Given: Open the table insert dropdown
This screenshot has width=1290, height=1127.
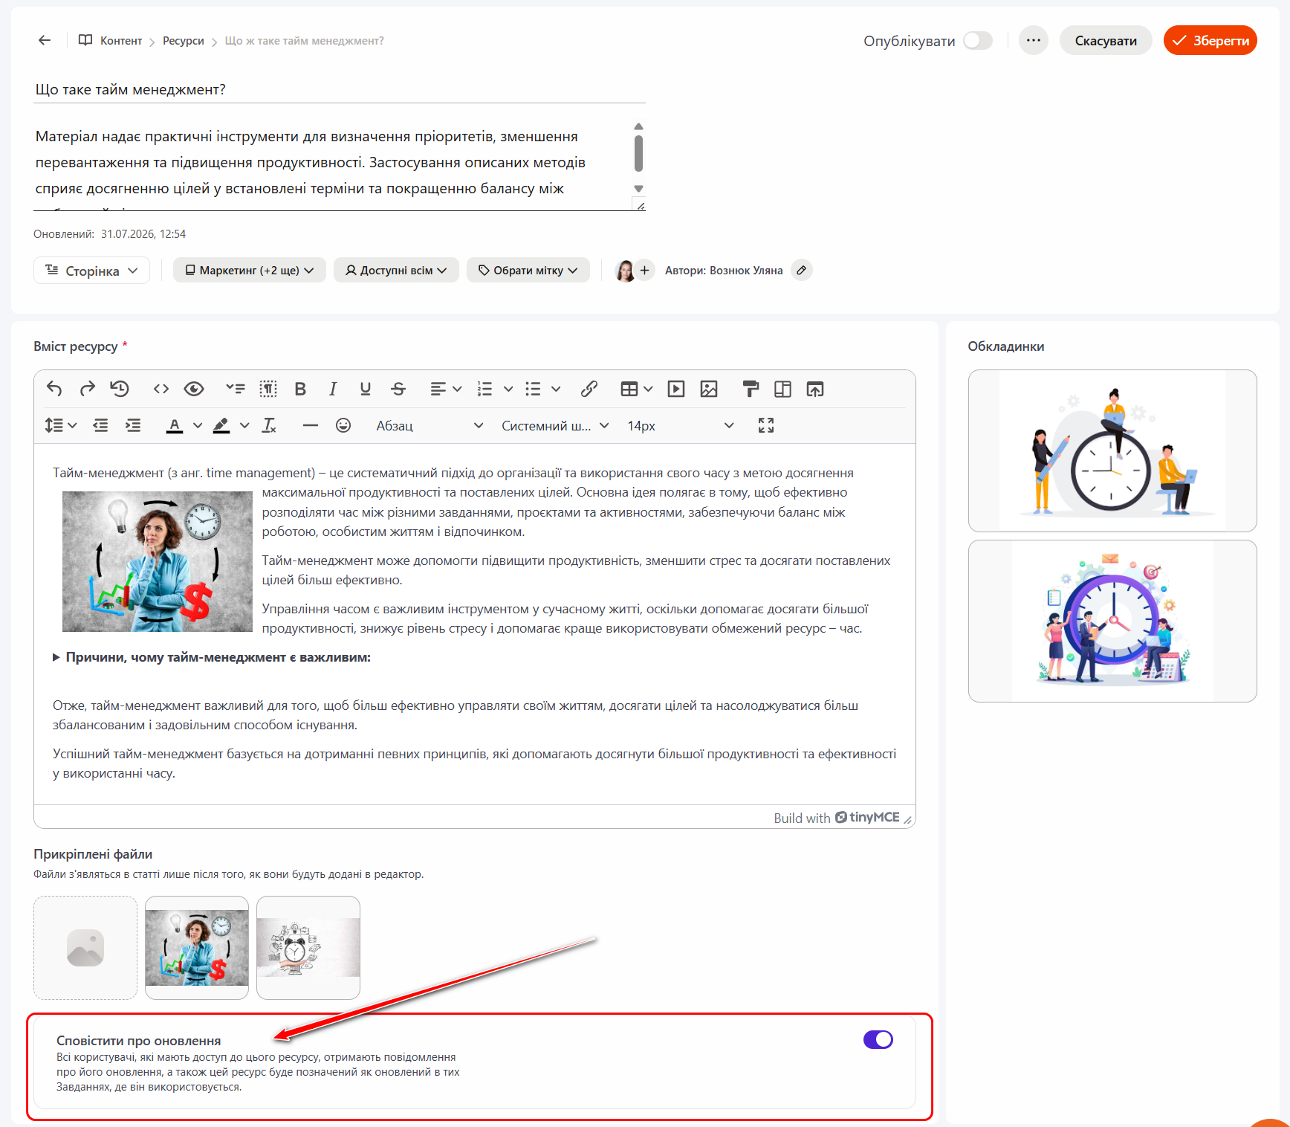Looking at the screenshot, I should point(637,389).
